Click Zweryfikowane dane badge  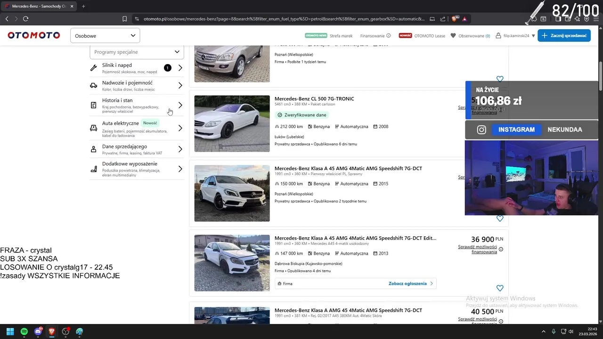[x=302, y=115]
